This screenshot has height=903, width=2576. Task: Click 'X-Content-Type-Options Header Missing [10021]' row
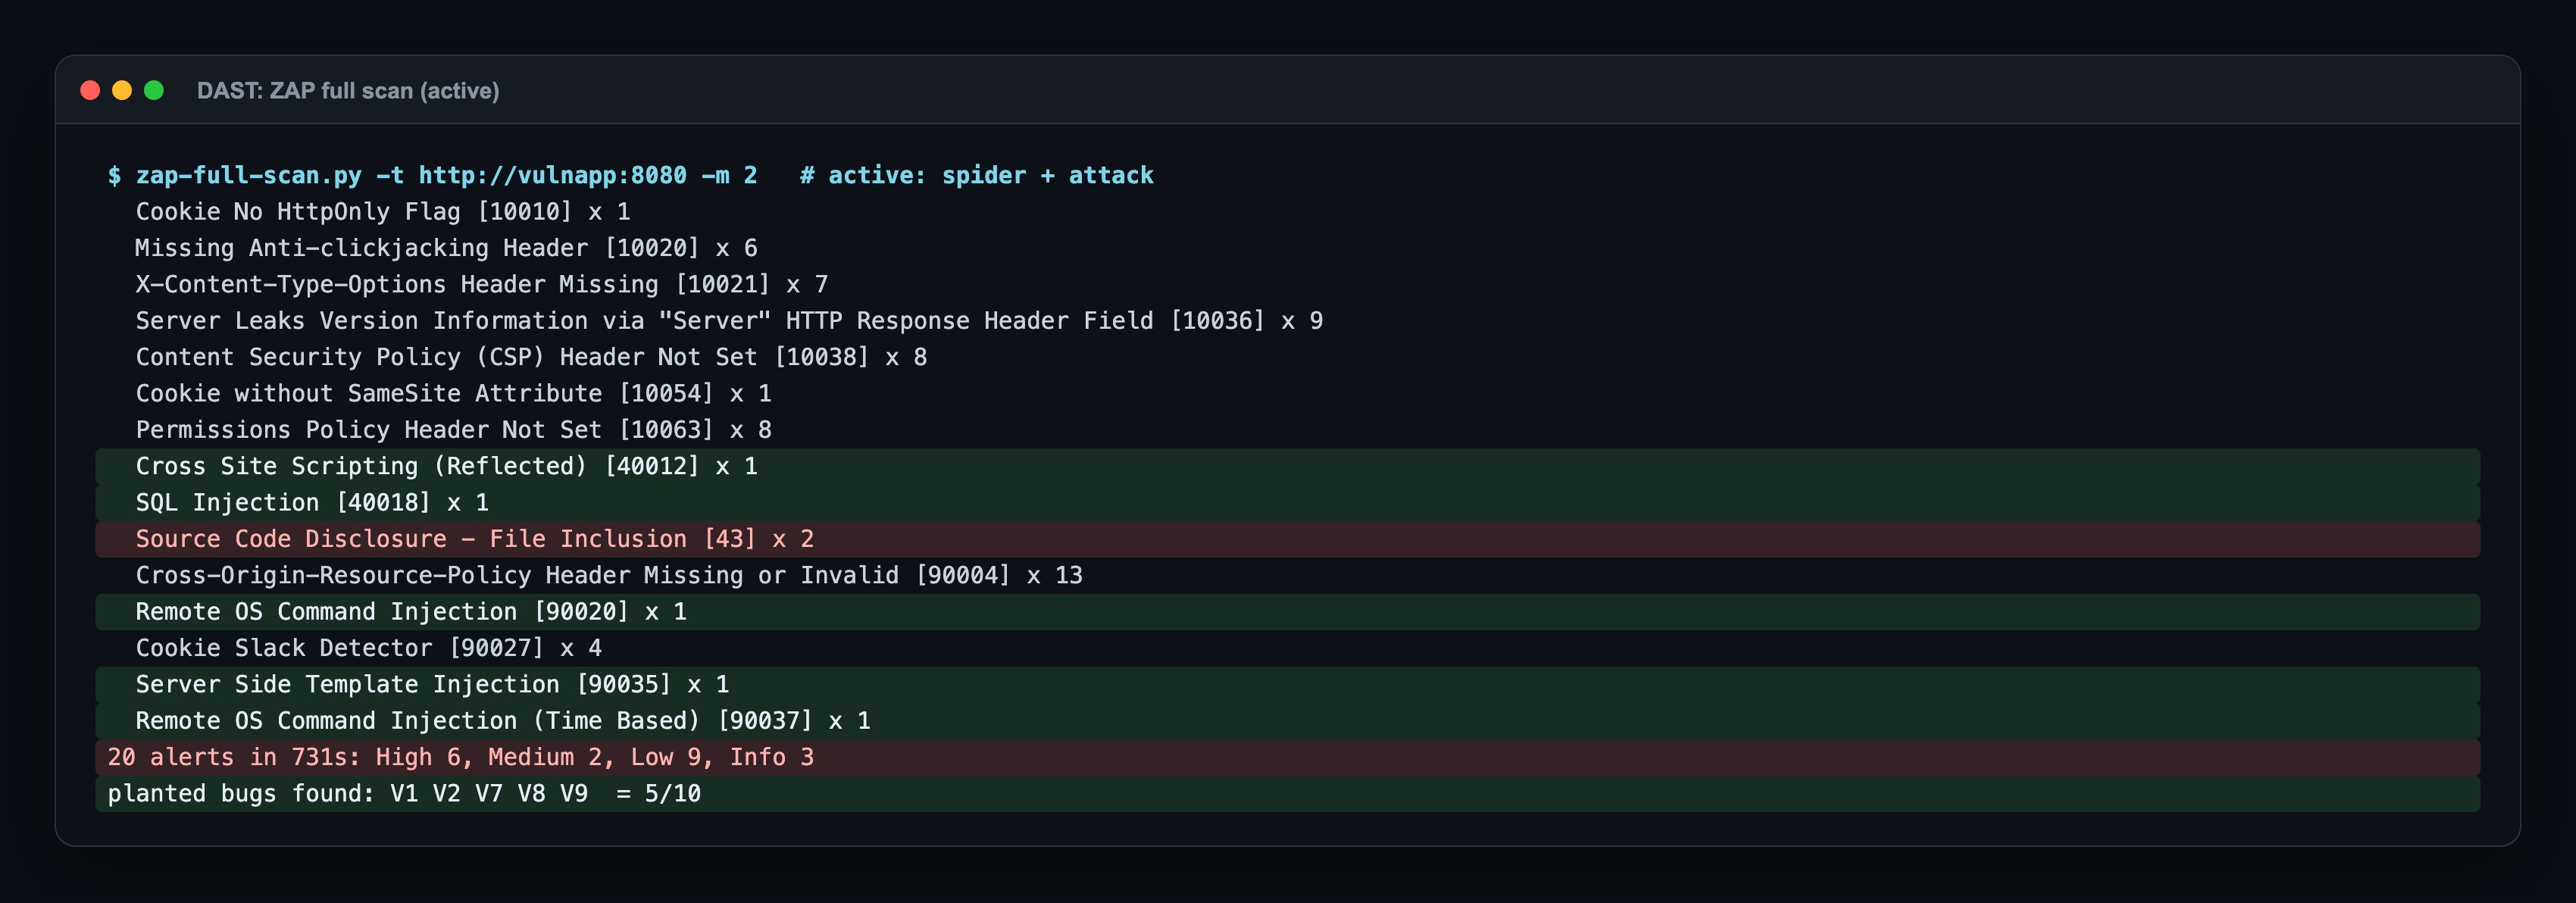(482, 285)
